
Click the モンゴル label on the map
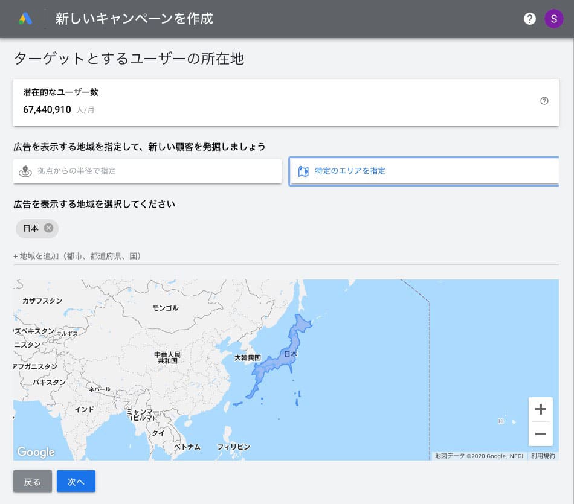pos(165,308)
